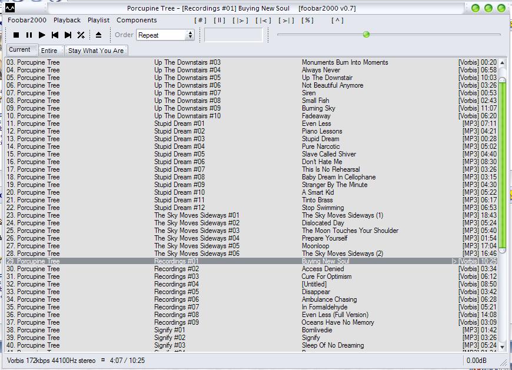Select the Stay What You Are tab
This screenshot has height=370, width=512.
point(96,50)
